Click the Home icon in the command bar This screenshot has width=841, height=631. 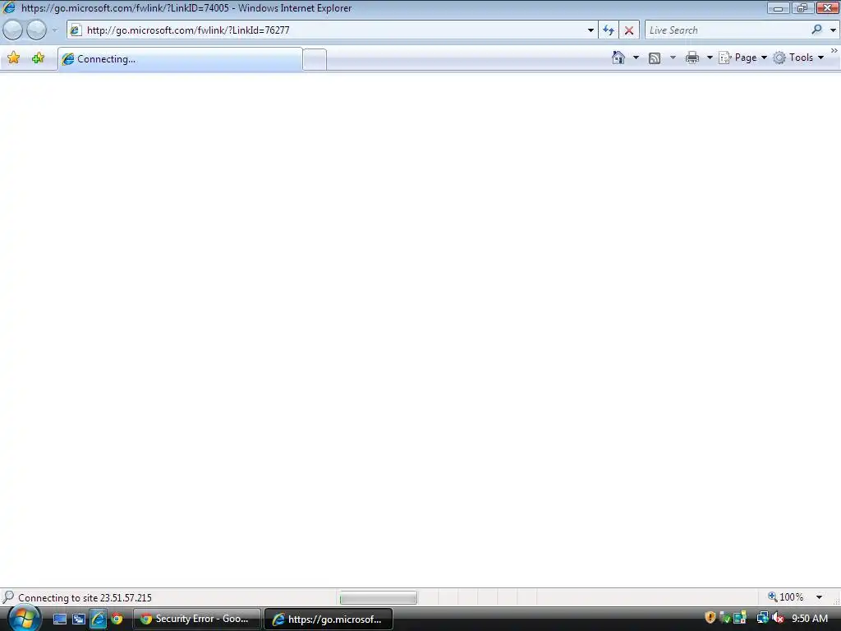618,58
